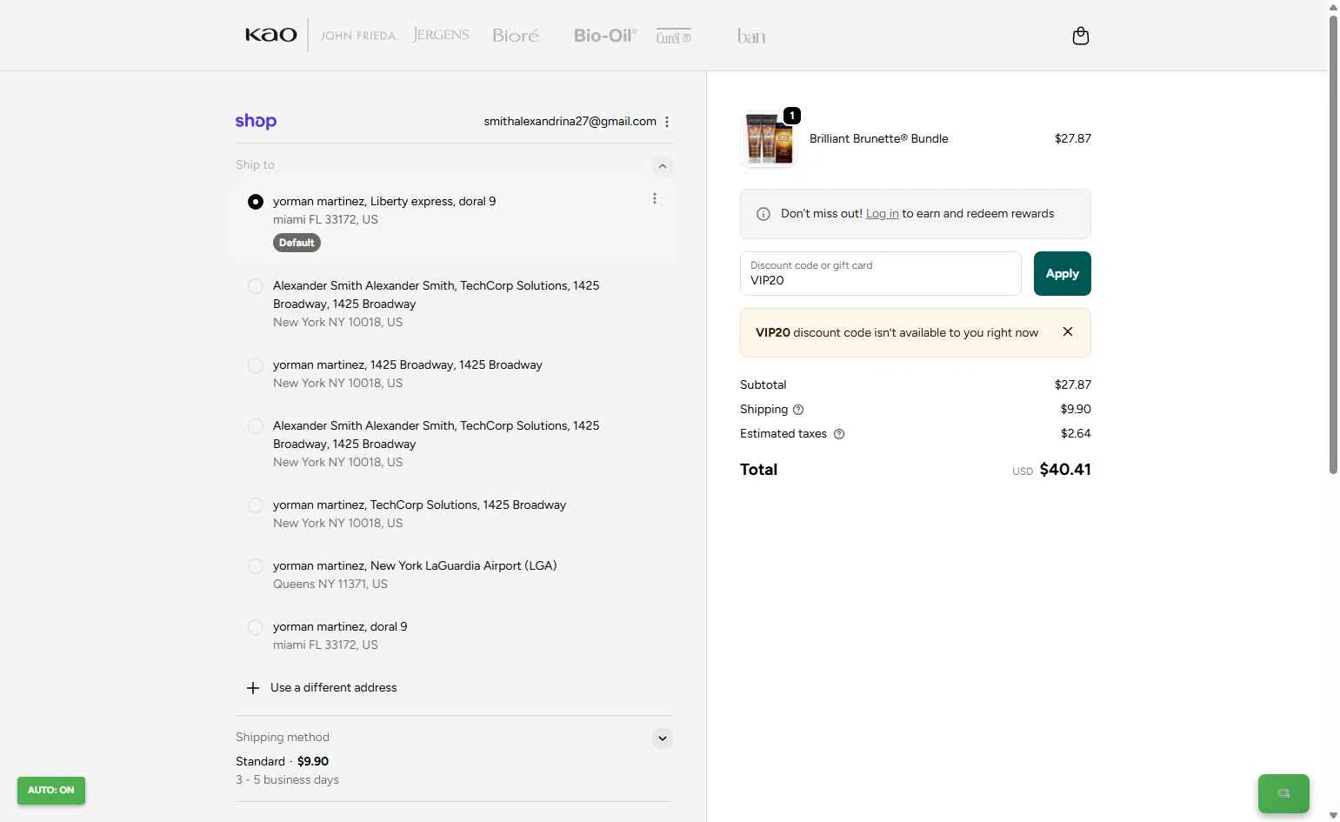Click the Shop logo

[x=256, y=122]
